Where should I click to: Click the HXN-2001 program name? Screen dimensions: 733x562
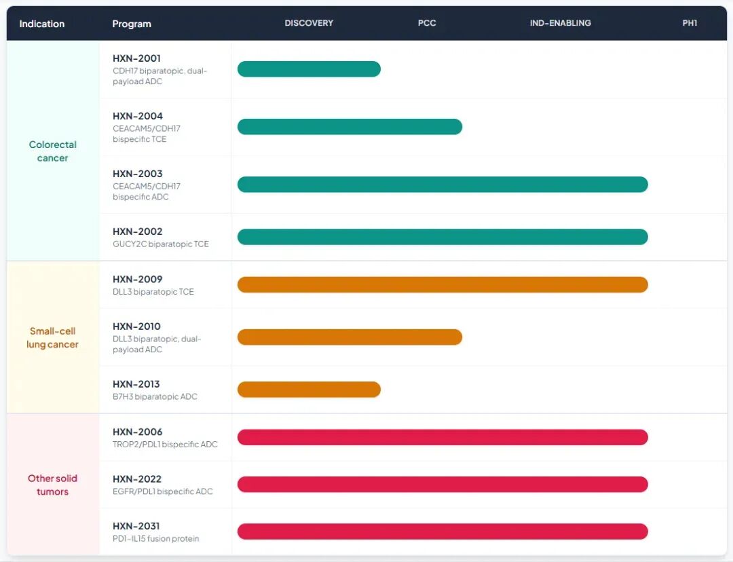136,58
